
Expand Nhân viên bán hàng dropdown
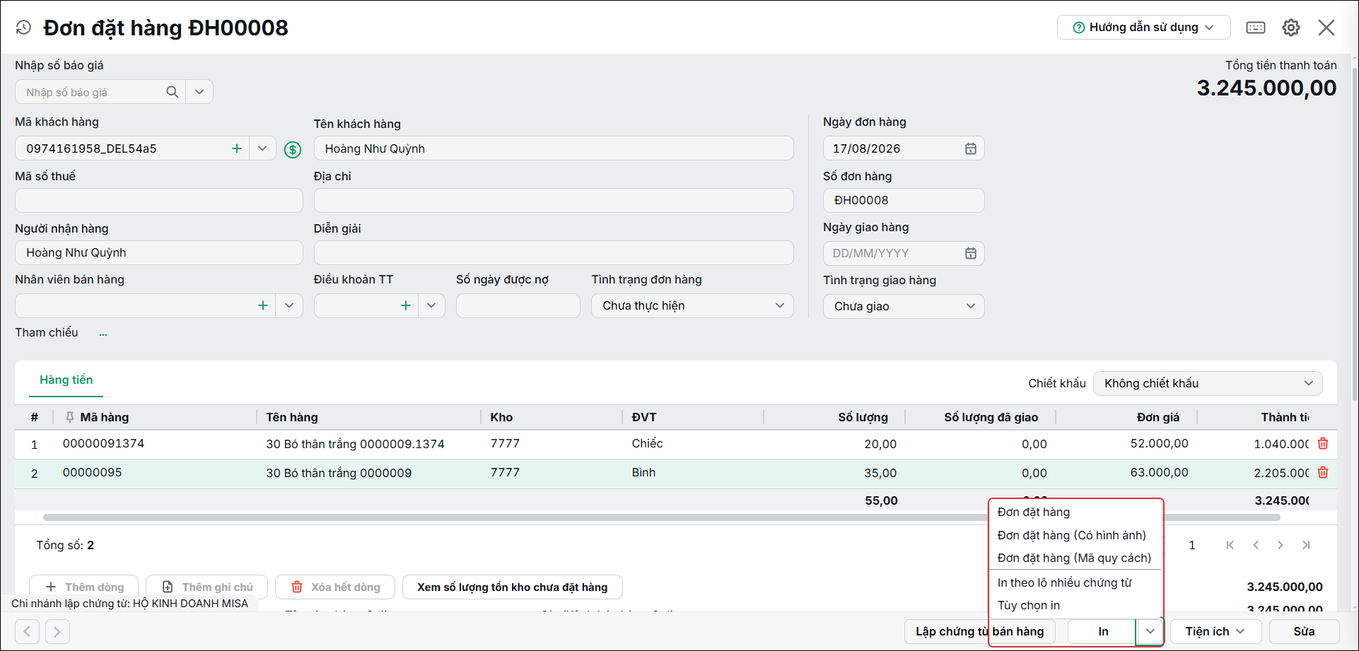(289, 305)
